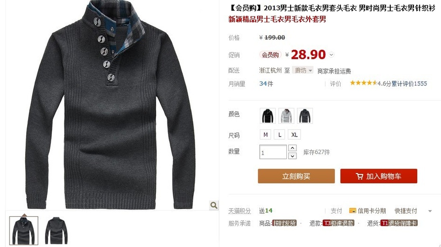441x247 pixels.
Task: Click the magnifier zoom icon on product image
Action: [214, 205]
